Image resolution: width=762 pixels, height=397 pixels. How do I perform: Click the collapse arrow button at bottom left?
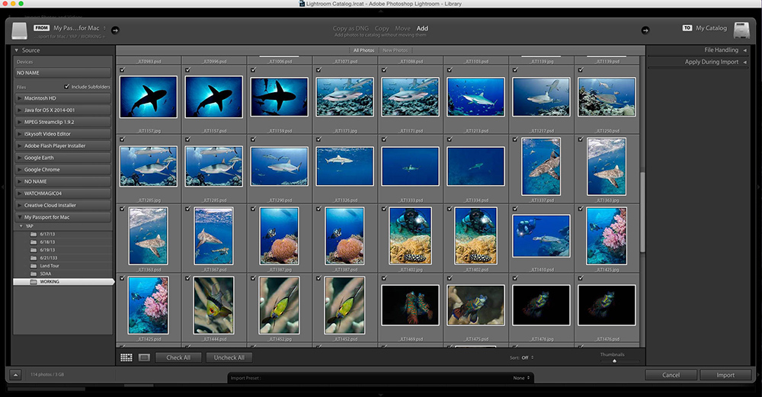point(17,375)
